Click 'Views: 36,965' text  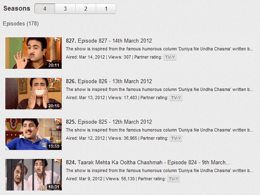point(122,138)
